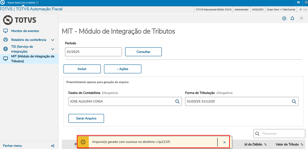This screenshot has height=149, width=308.
Task: Click the Pesquisar search field
Action: [x=279, y=134]
